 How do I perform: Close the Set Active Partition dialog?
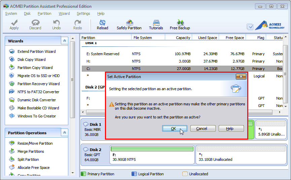(241, 76)
